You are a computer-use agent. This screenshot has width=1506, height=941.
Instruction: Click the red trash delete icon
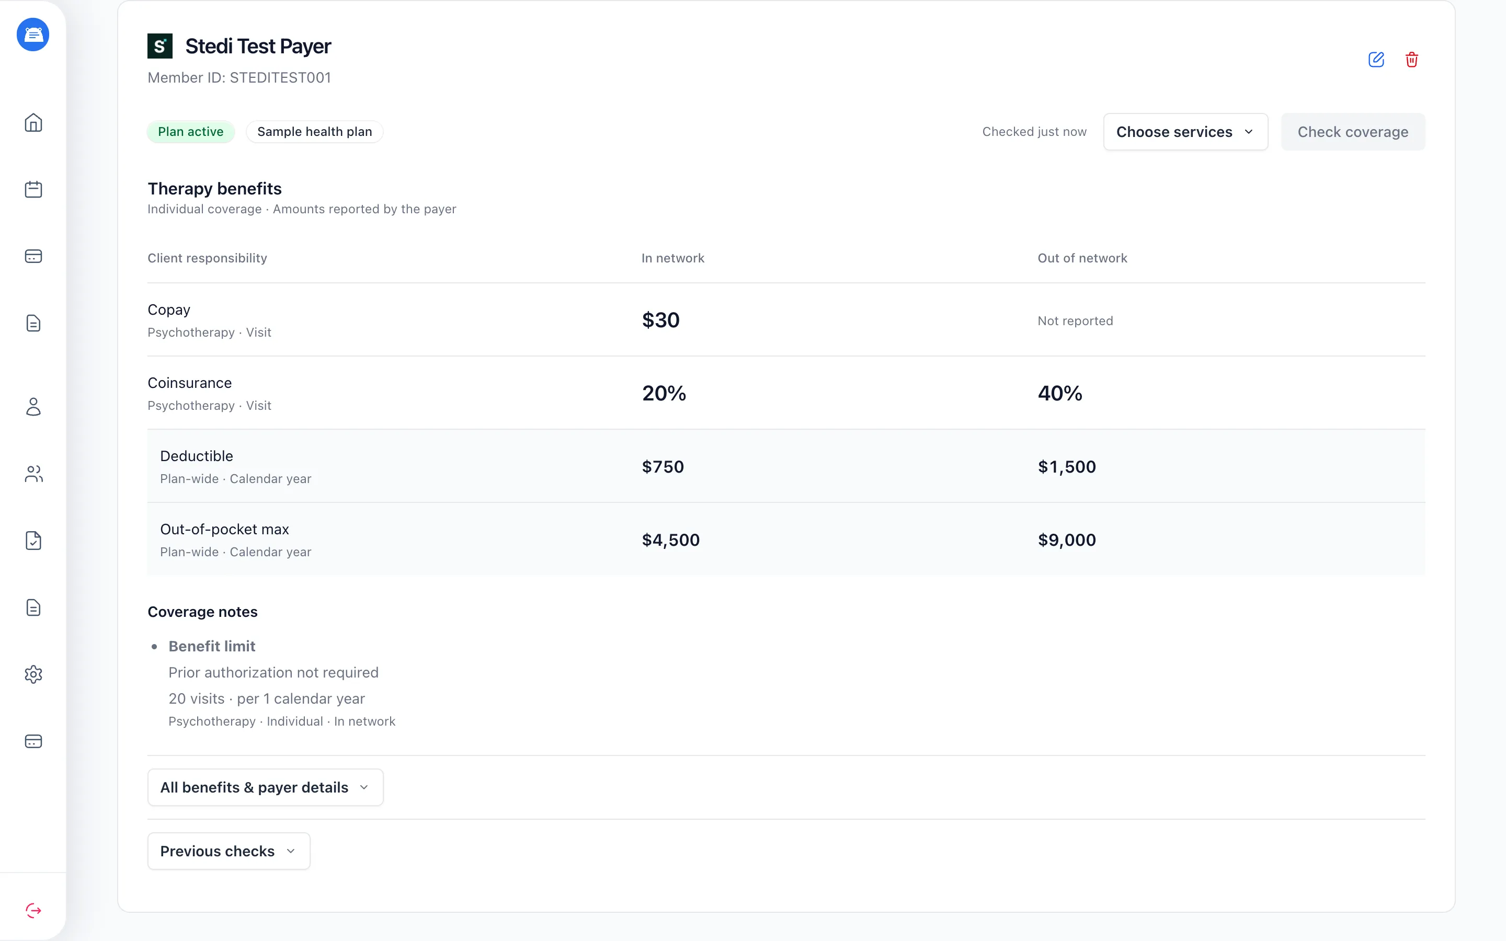click(x=1411, y=60)
